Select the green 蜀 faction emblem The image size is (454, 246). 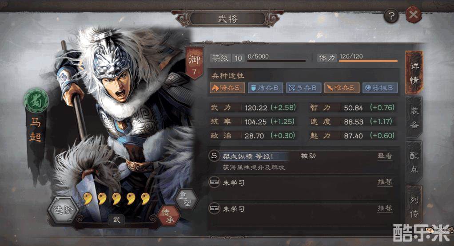(x=36, y=101)
